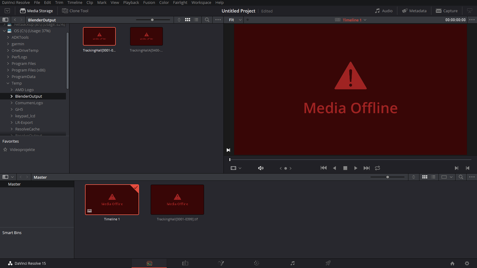Toggle media storage sidebar panel layout
This screenshot has width=477, height=268.
(5, 20)
